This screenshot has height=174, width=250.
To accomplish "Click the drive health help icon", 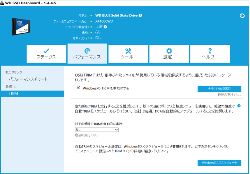I will pos(105,27).
